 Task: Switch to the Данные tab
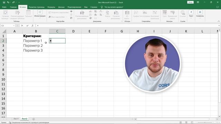[x=61, y=7]
